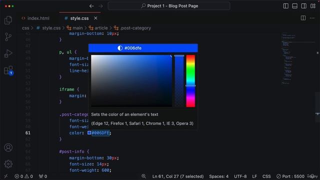Click the p, ul selector text
320x180 pixels.
point(65,52)
